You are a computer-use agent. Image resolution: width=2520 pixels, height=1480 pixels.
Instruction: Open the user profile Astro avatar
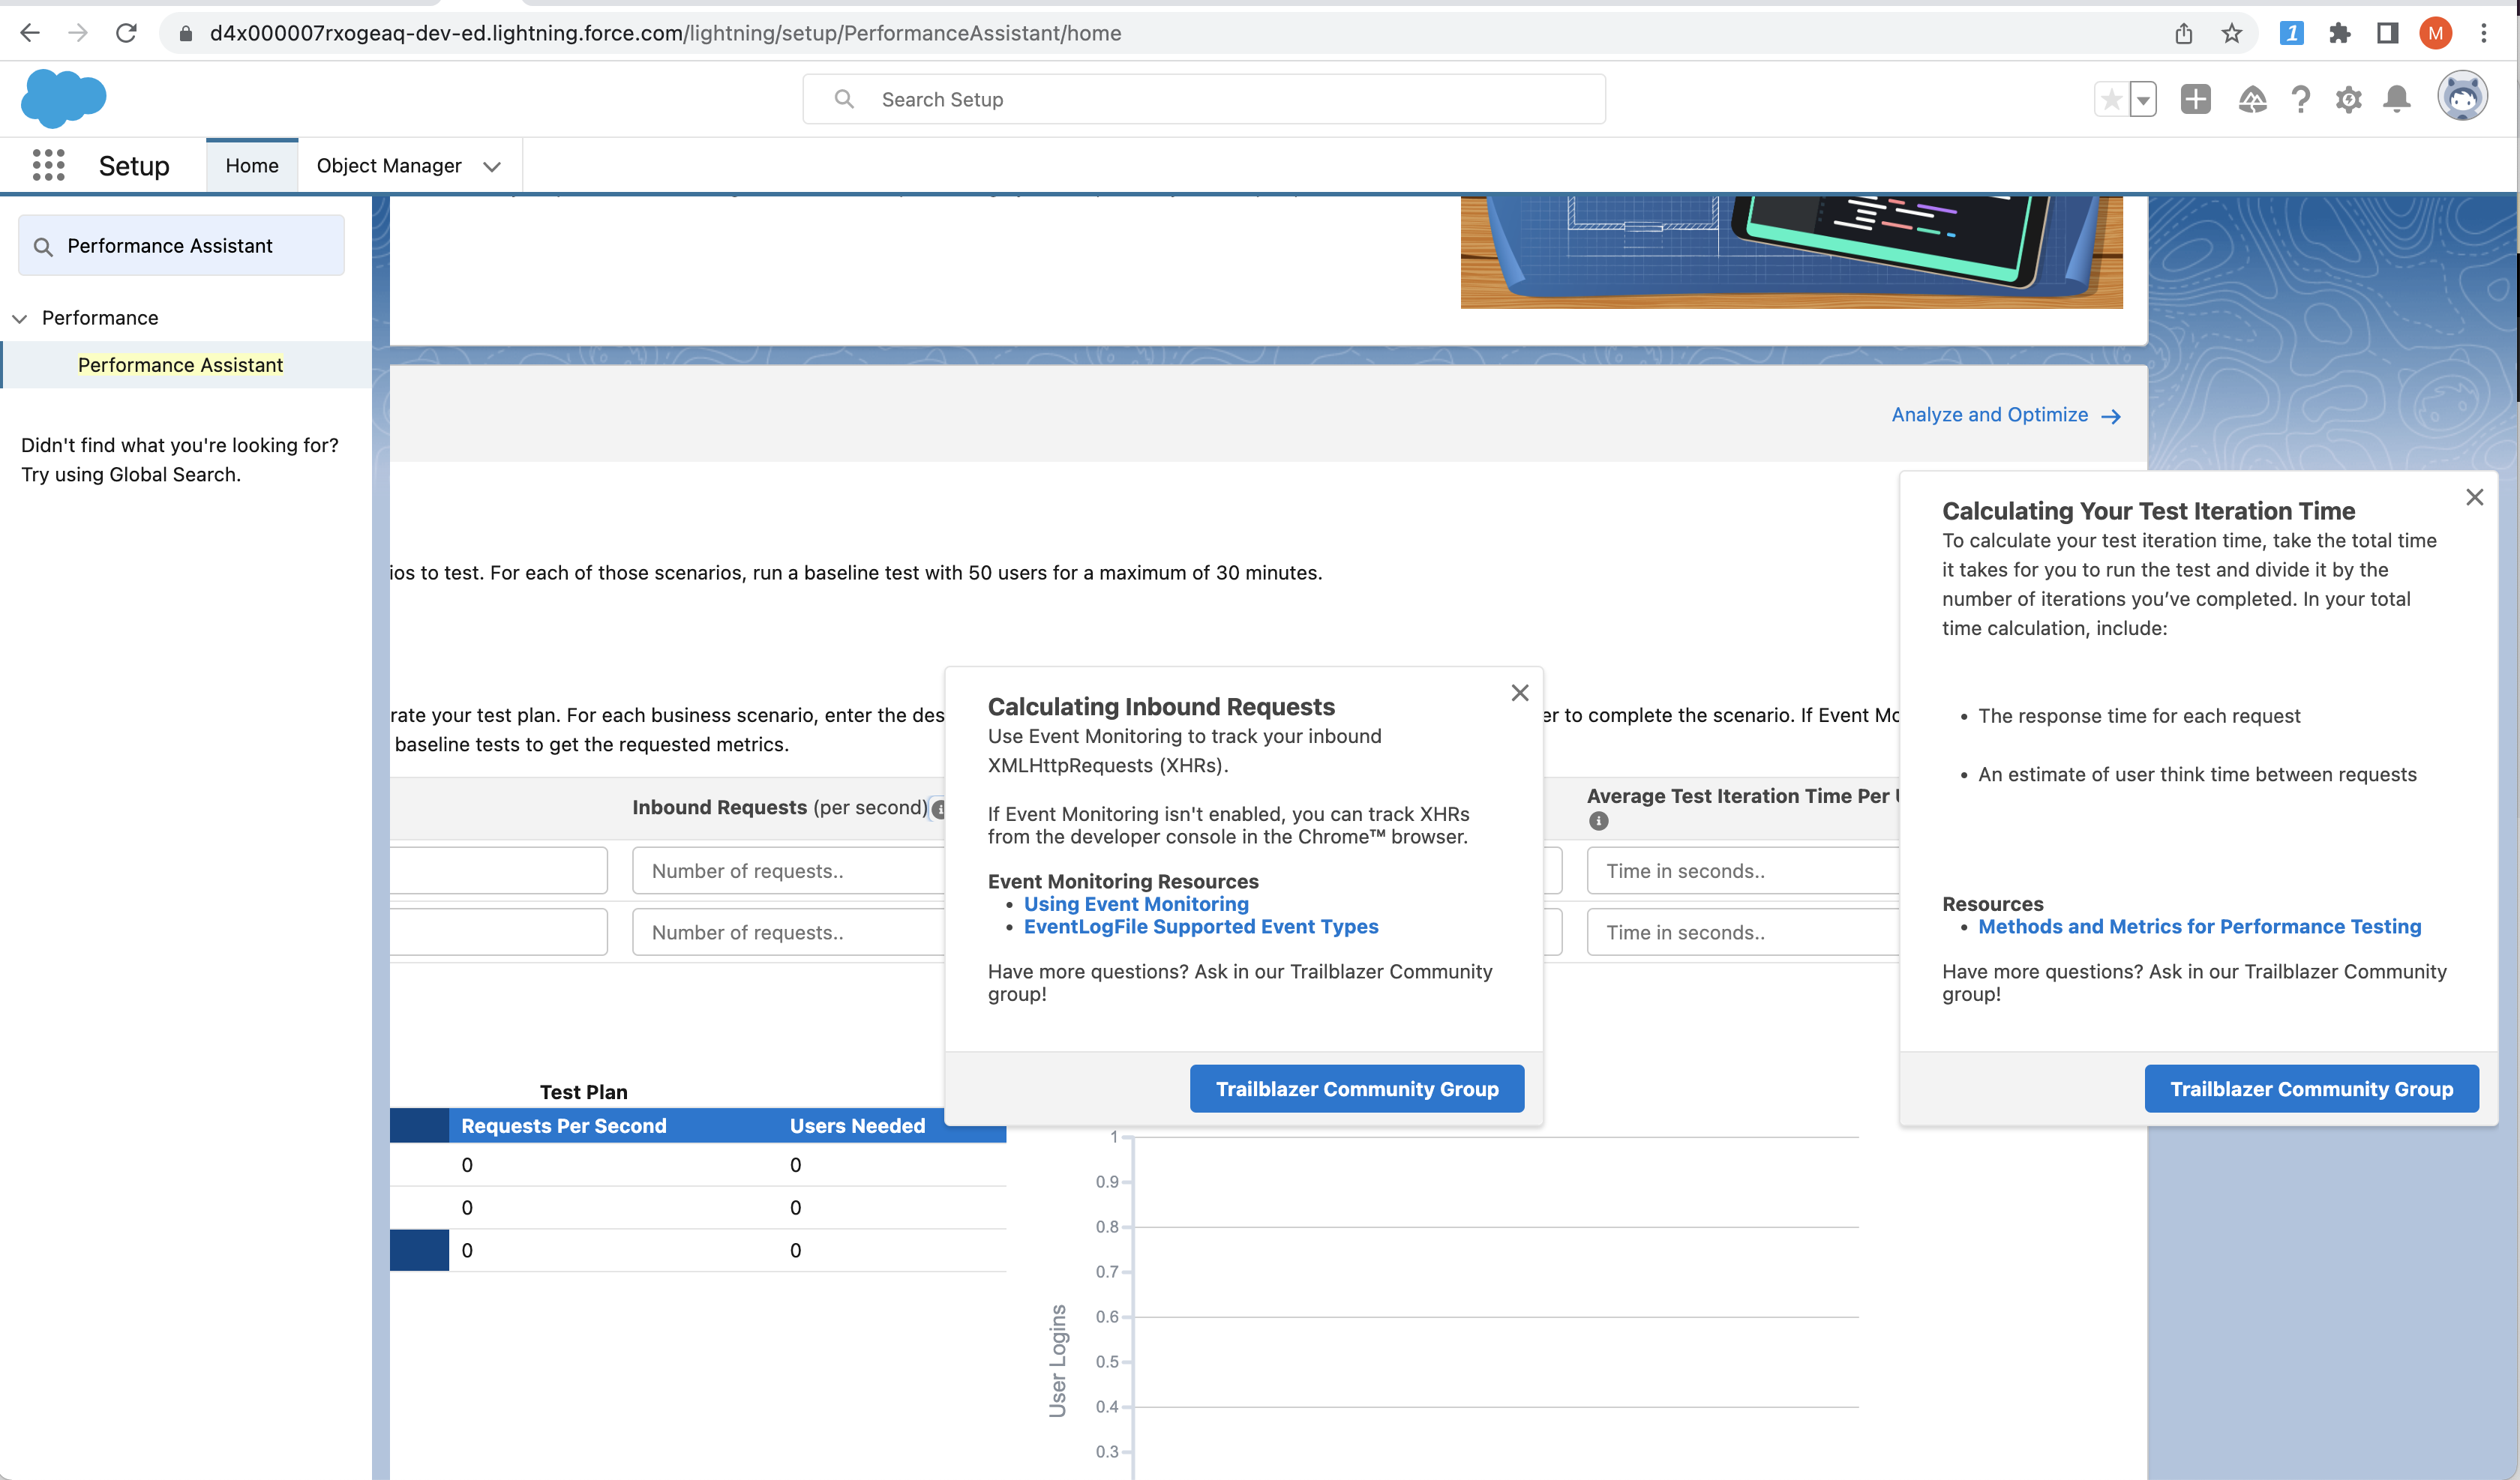(x=2462, y=97)
